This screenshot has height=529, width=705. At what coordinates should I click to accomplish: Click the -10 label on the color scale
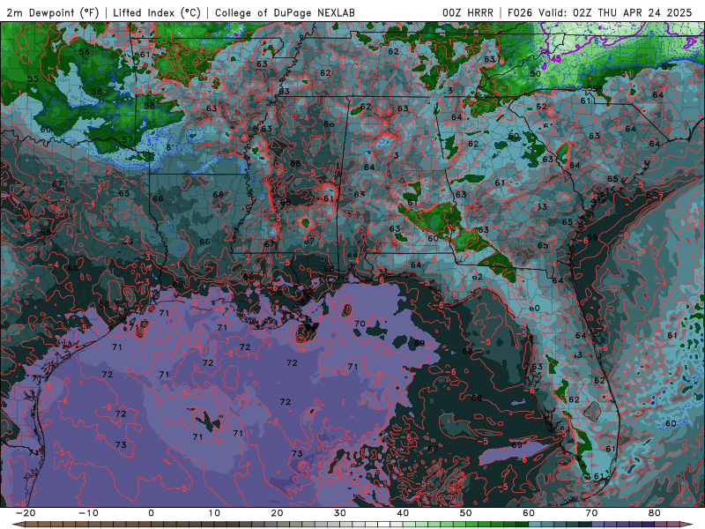pyautogui.click(x=88, y=513)
